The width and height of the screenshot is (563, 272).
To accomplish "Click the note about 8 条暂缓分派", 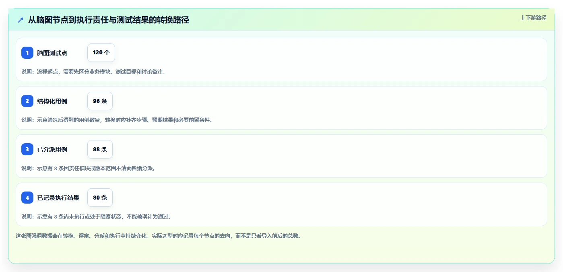I will pyautogui.click(x=89, y=168).
